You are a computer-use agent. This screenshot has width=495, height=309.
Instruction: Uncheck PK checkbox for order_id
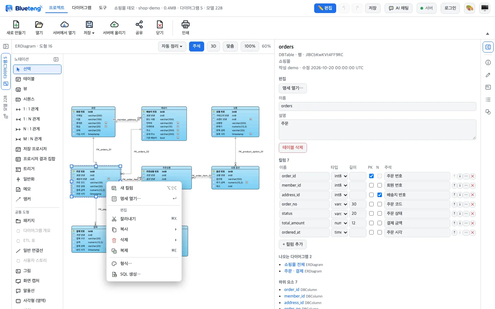(x=371, y=176)
